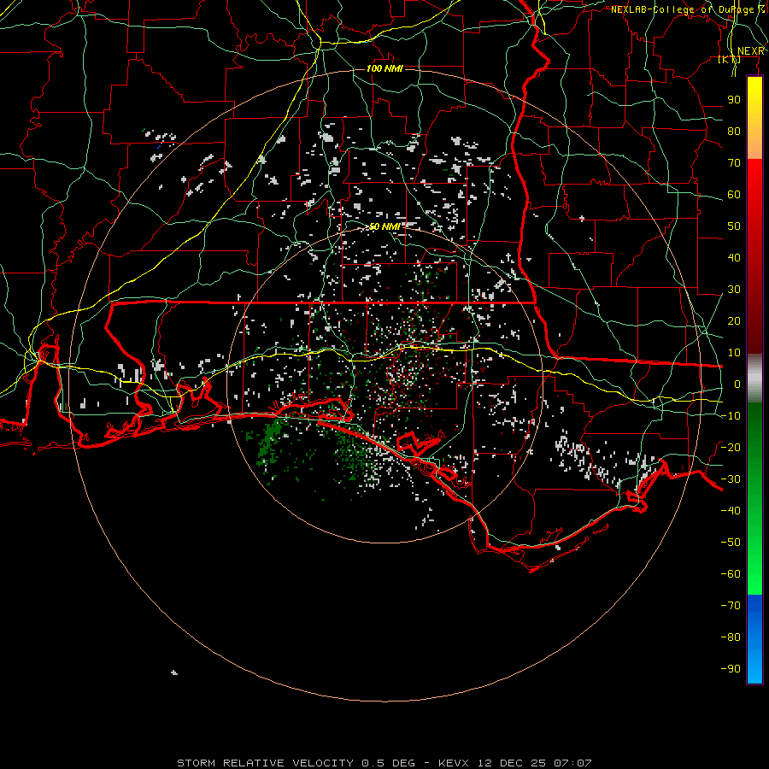Image resolution: width=769 pixels, height=769 pixels.
Task: Click the 80 knot value on scale
Action: point(734,132)
